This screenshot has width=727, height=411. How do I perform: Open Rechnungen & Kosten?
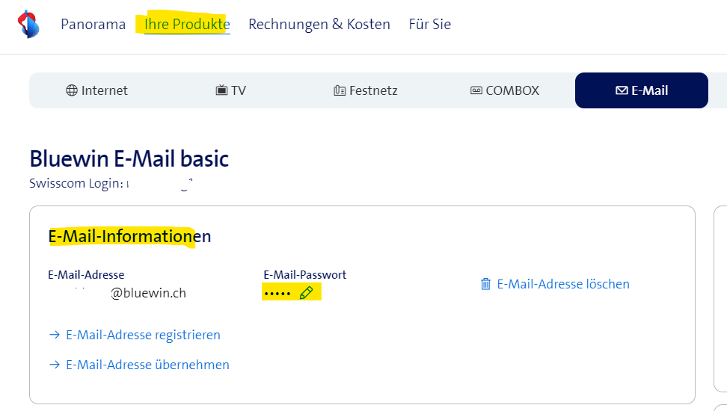(319, 25)
